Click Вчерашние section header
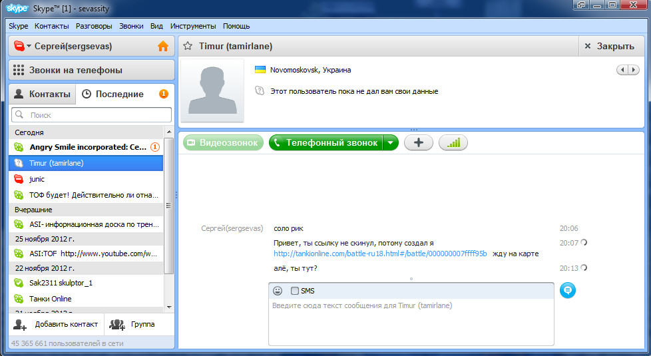This screenshot has height=356, width=651. (85, 210)
